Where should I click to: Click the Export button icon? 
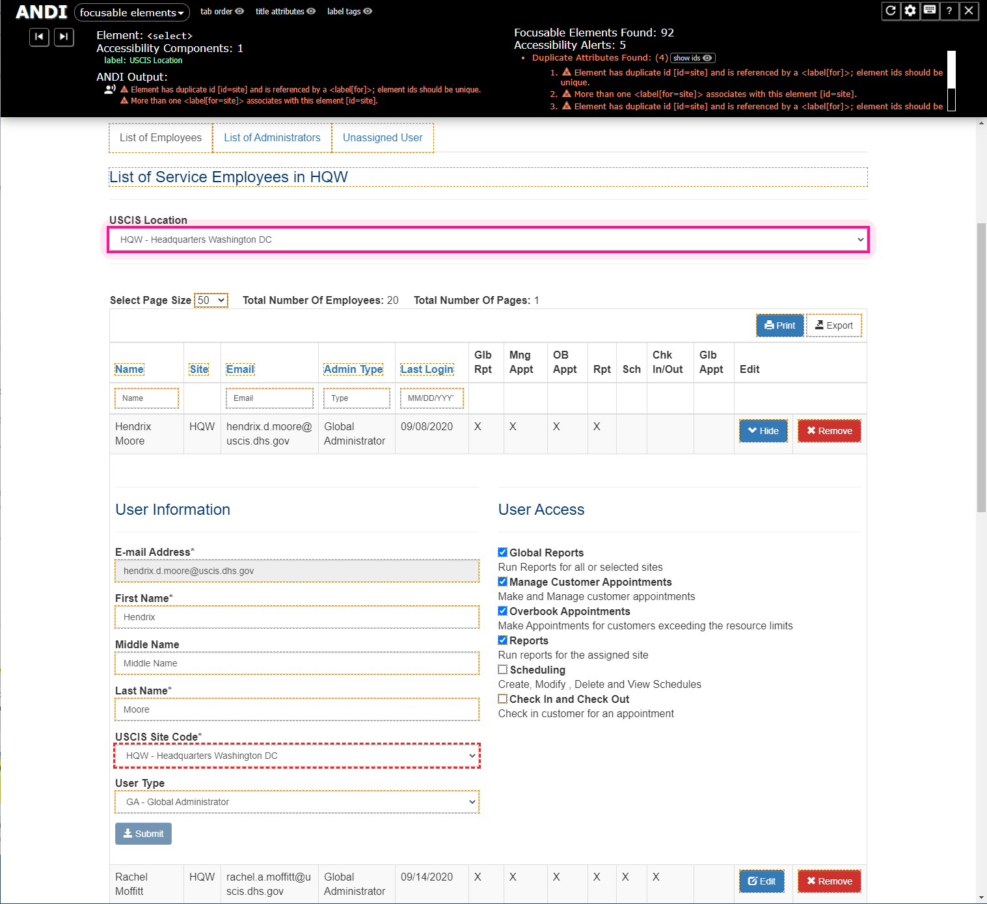[x=834, y=325]
